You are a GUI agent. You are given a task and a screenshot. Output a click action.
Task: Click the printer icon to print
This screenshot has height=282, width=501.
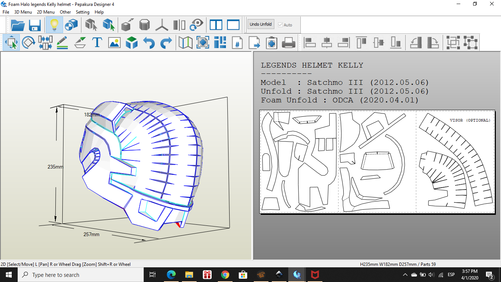point(289,43)
